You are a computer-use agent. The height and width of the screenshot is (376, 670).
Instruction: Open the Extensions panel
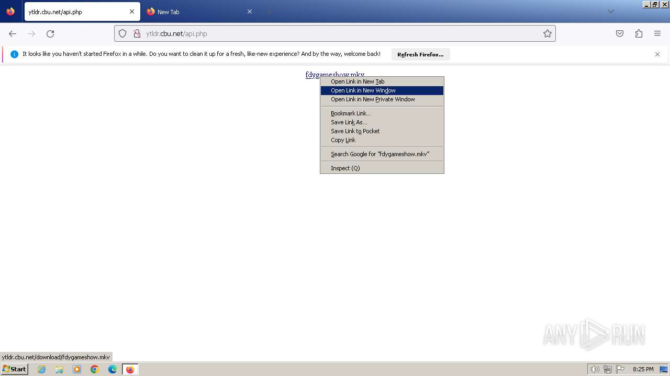coord(639,33)
